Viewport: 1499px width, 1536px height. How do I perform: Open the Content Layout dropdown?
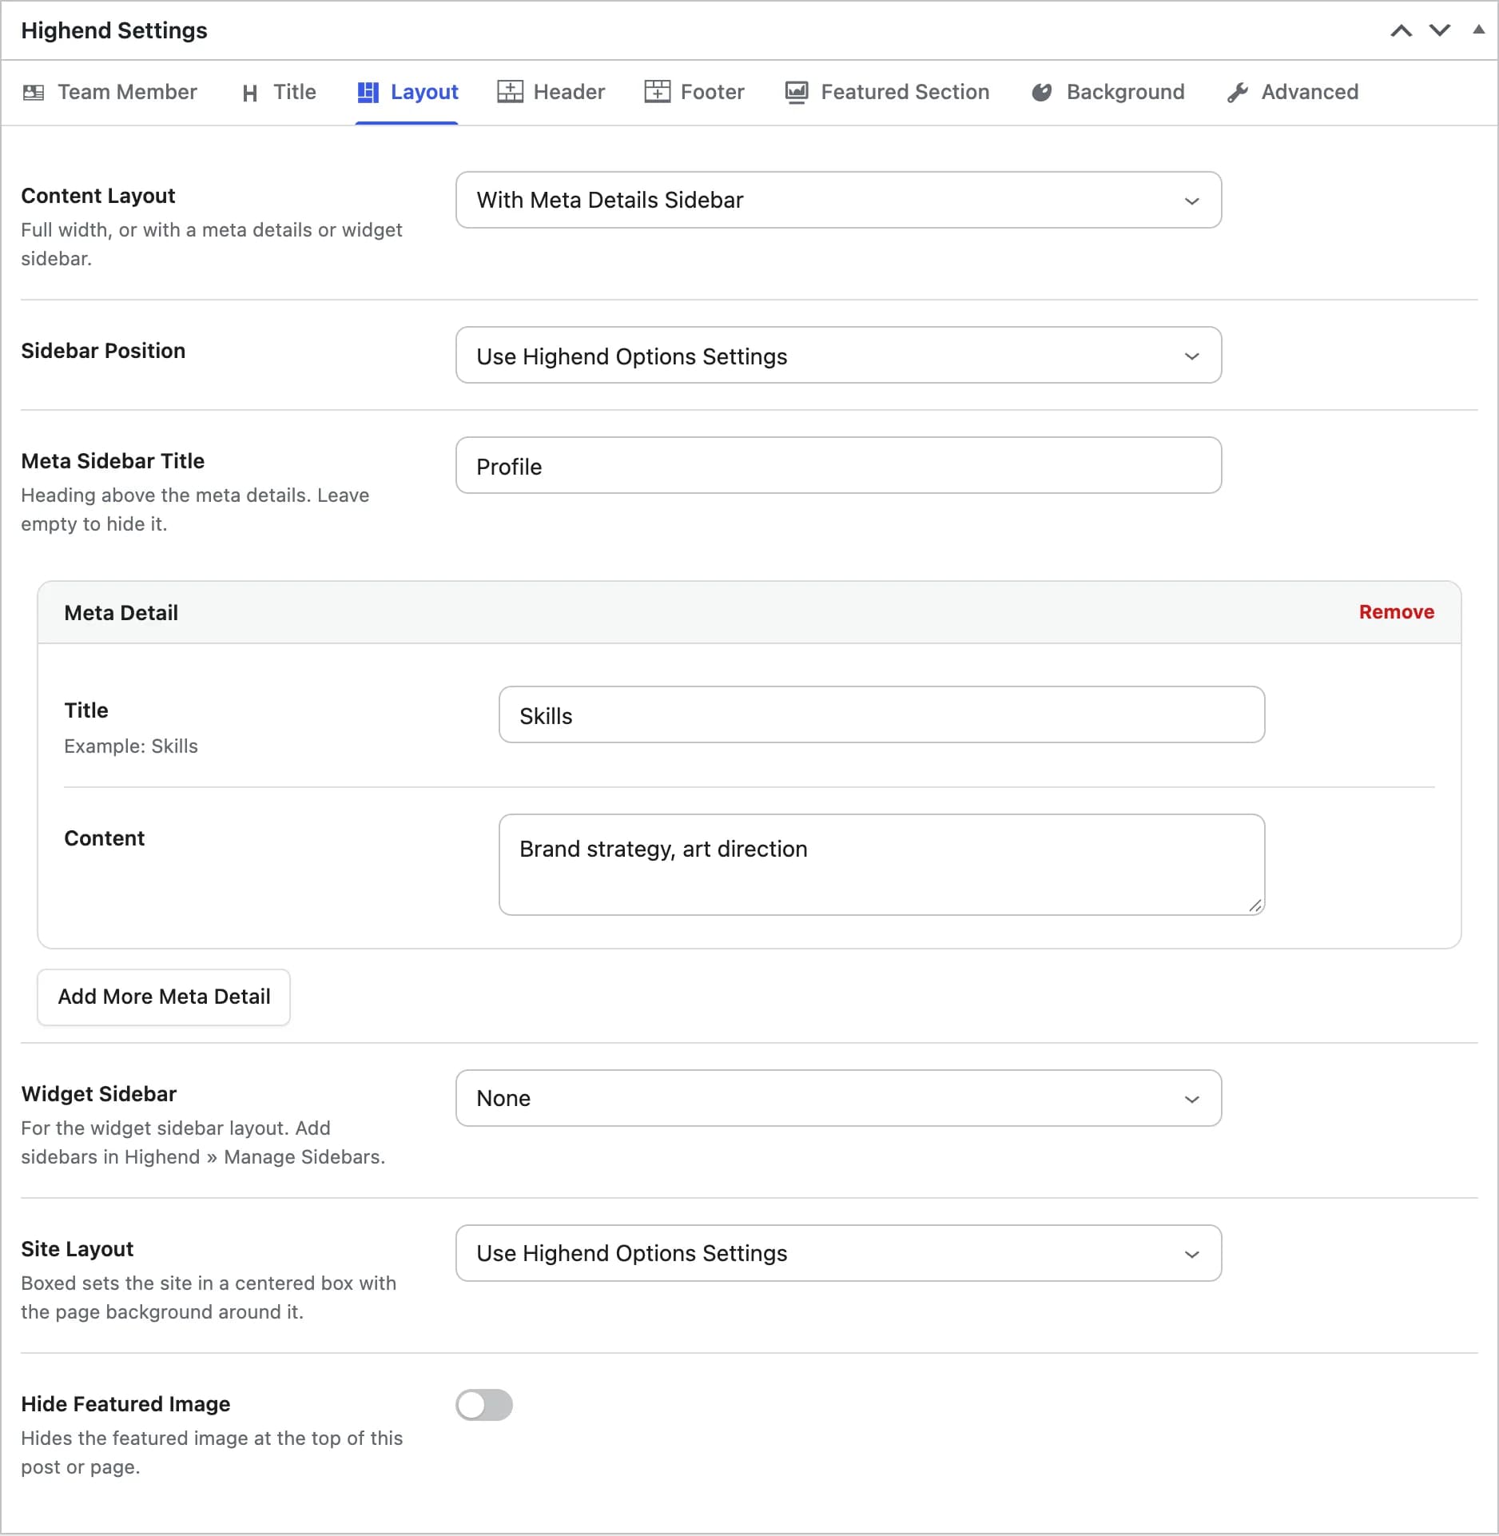[838, 200]
